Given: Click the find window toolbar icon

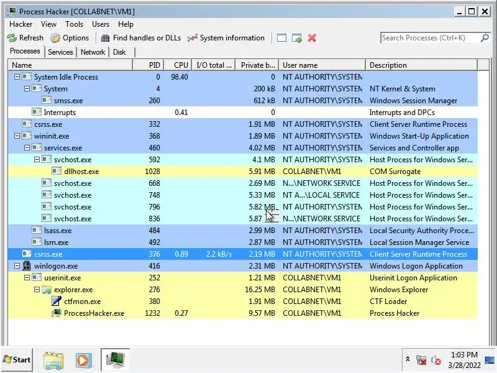Looking at the screenshot, I should point(281,38).
